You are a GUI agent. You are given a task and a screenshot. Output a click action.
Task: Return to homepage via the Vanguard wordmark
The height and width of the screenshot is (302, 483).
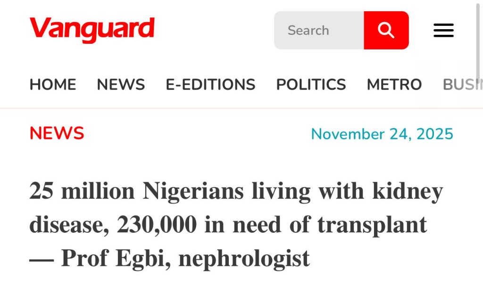coord(92,29)
